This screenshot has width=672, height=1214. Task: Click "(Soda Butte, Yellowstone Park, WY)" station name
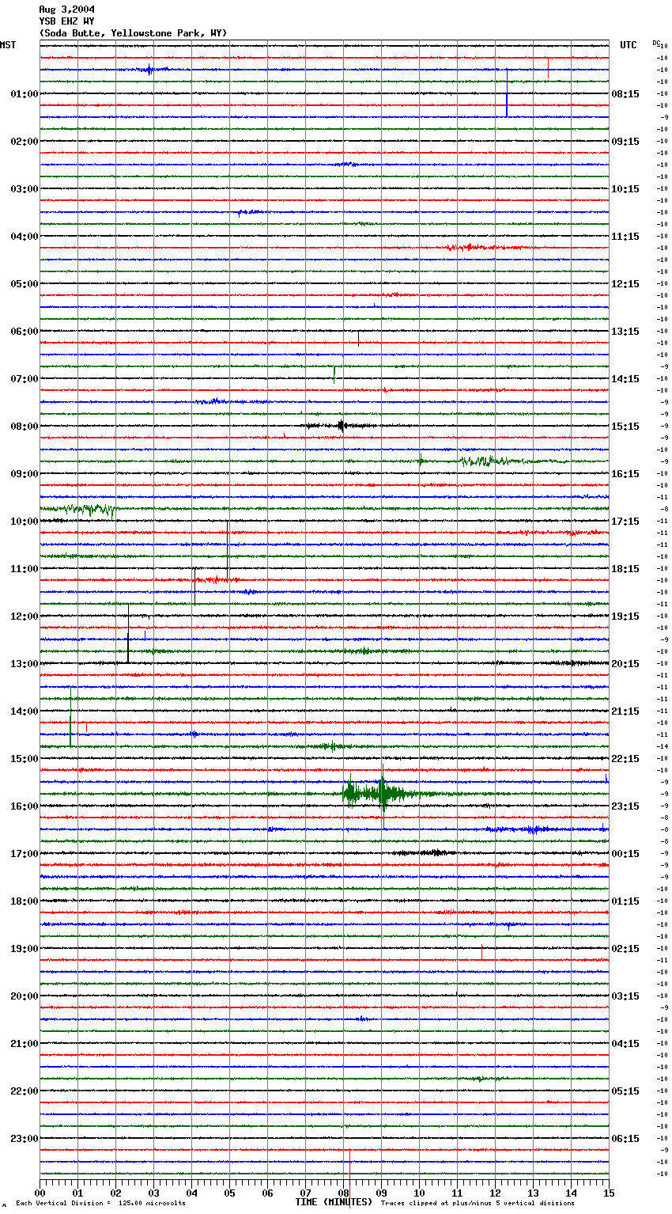pos(133,33)
